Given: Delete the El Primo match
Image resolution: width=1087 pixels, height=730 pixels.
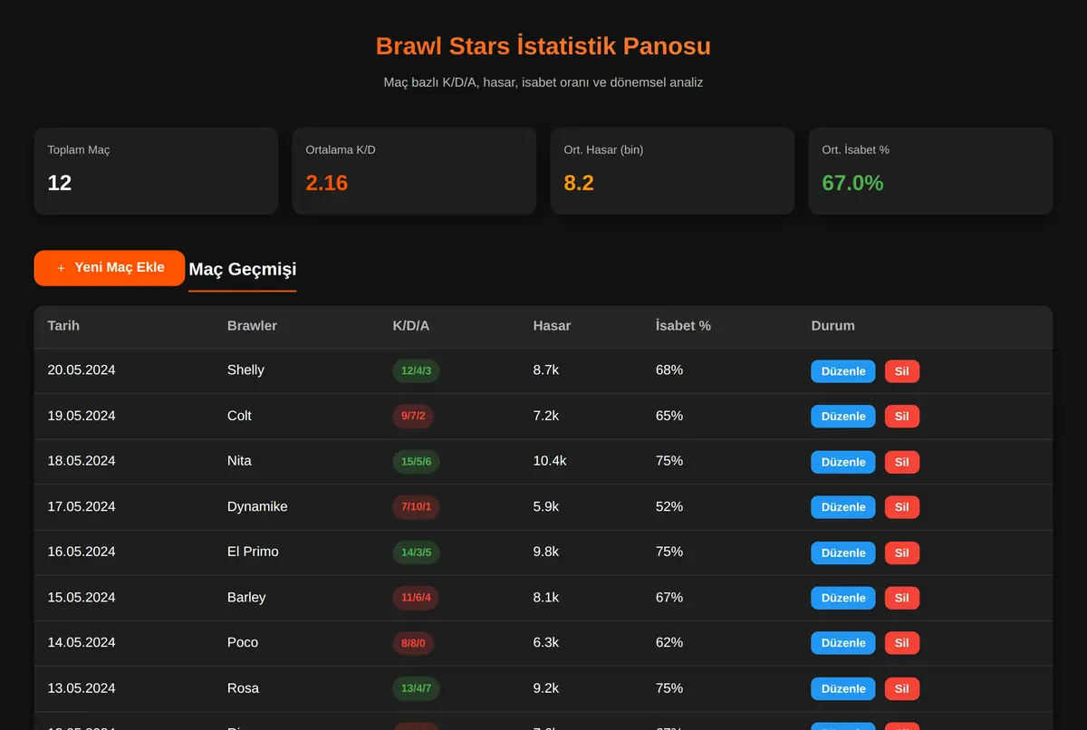Looking at the screenshot, I should [x=902, y=552].
